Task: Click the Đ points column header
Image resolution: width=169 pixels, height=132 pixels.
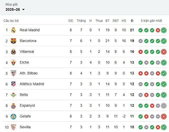Action: (x=132, y=21)
